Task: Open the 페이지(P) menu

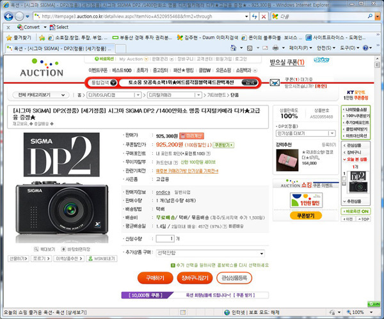Action: (301, 48)
